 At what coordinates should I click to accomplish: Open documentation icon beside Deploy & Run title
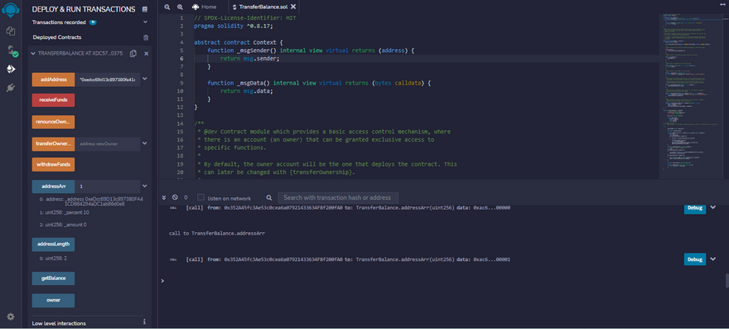point(145,9)
